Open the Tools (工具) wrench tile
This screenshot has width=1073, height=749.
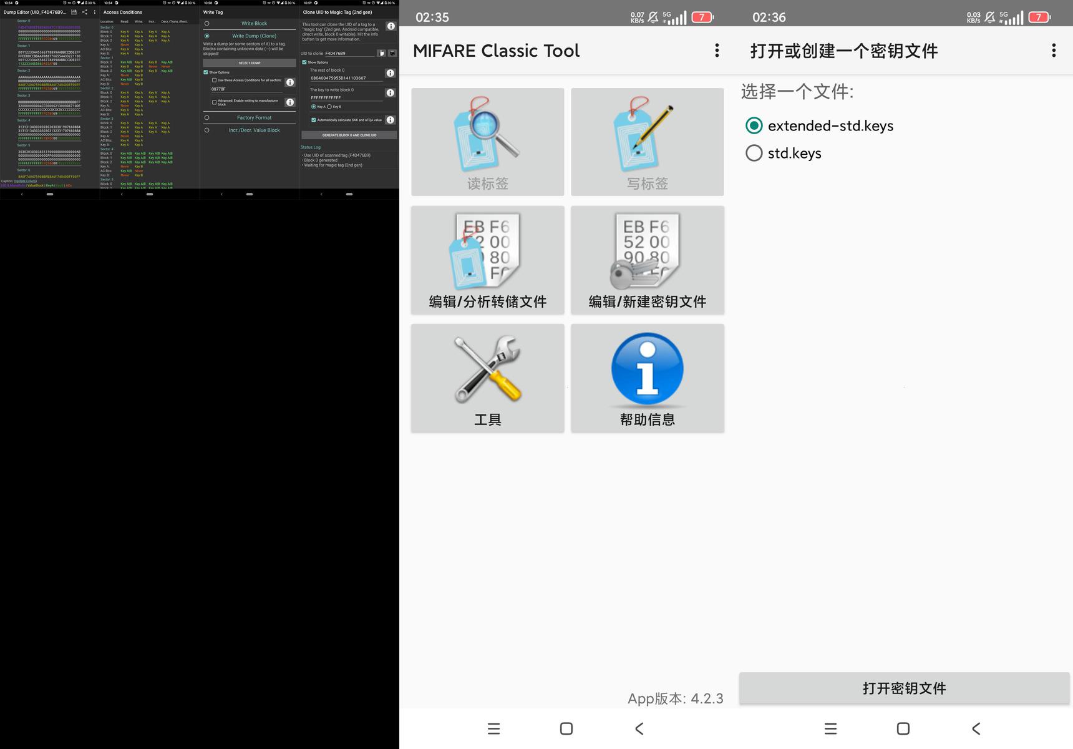point(487,378)
